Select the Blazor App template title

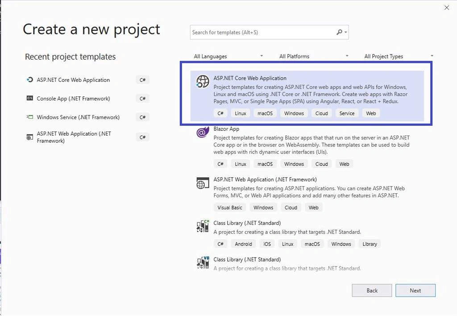click(226, 129)
